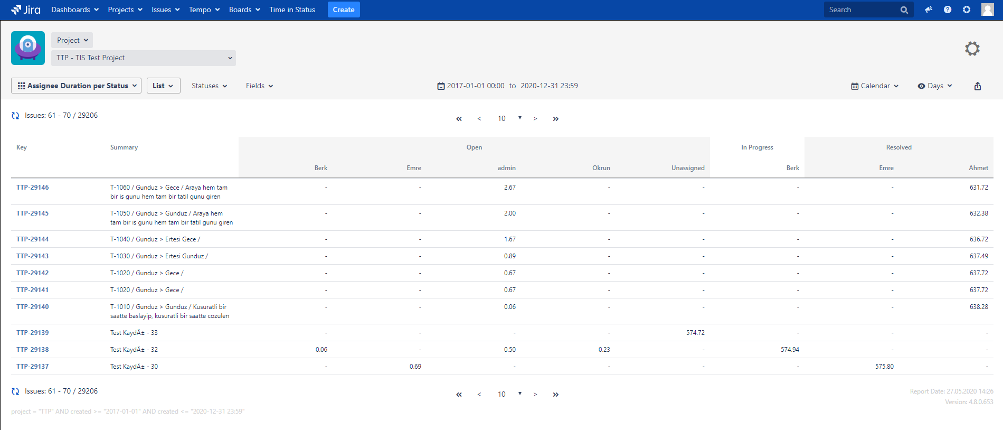Screen dimensions: 1003x430
Task: Open Jira administration gear in navbar
Action: pyautogui.click(x=967, y=10)
